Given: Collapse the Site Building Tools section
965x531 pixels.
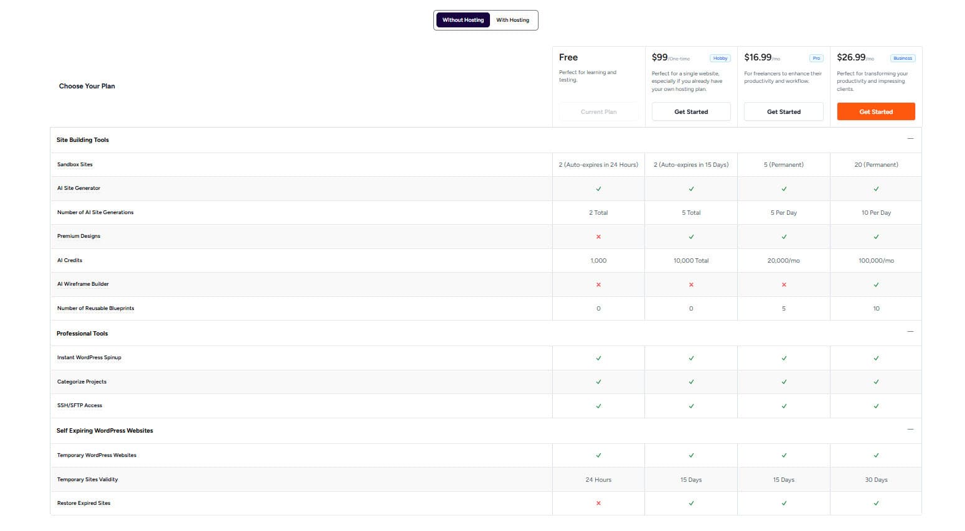Looking at the screenshot, I should pos(910,139).
